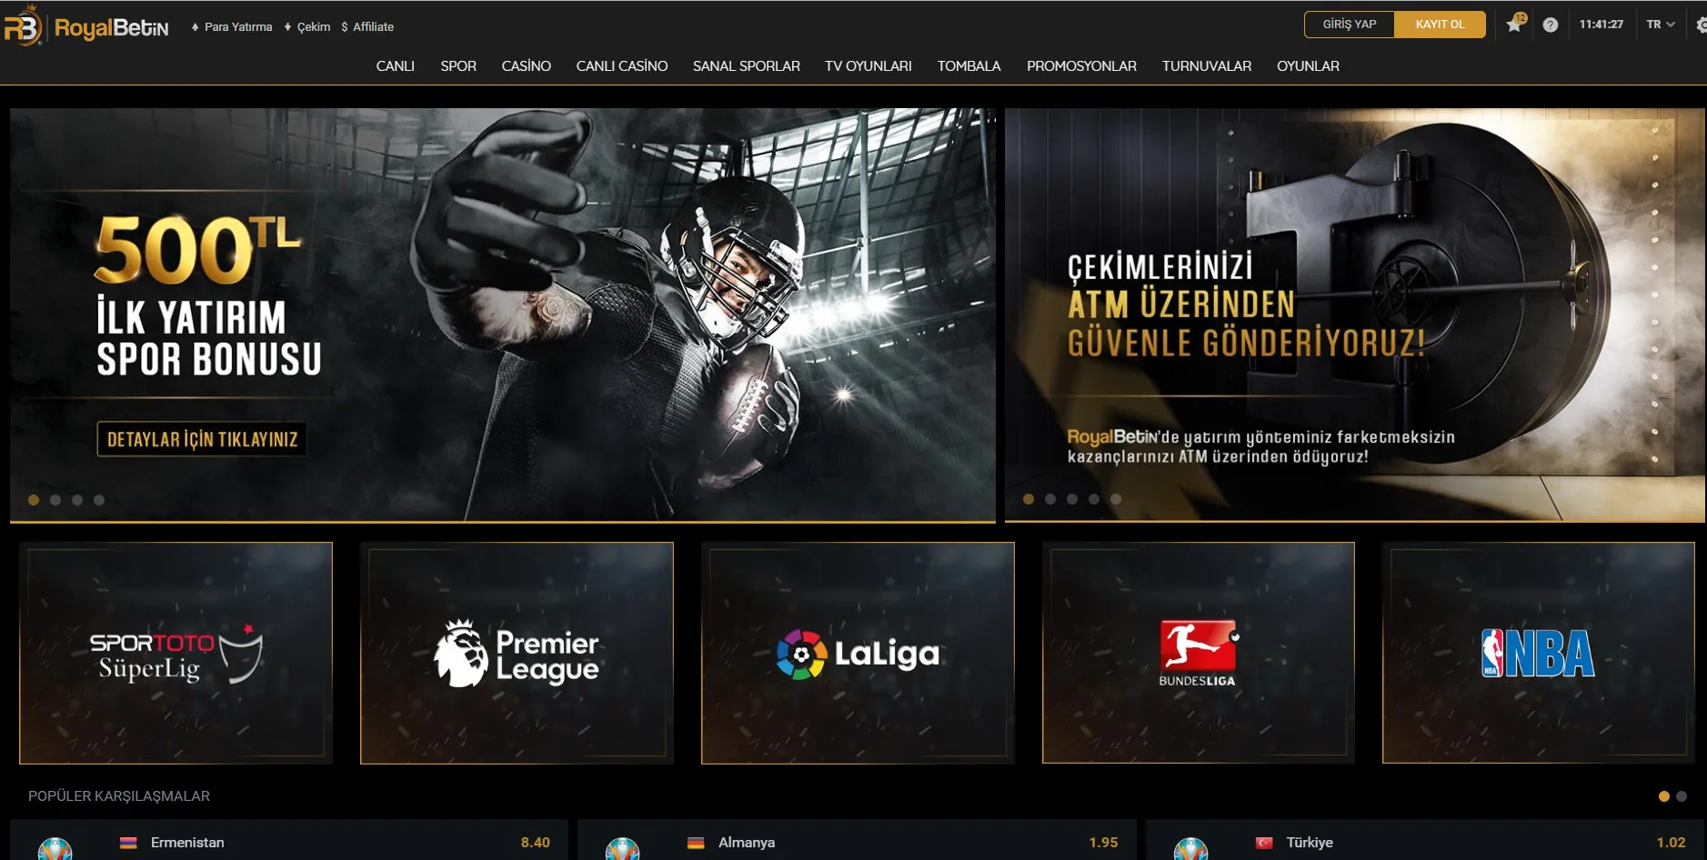Click the RoyalBetin logo icon
The width and height of the screenshot is (1707, 860).
tap(23, 25)
